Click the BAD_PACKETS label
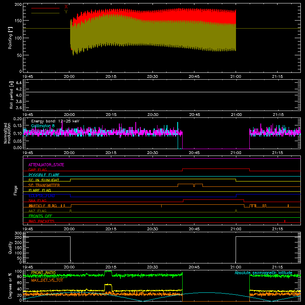This screenshot has height=305, width=305. [x=42, y=221]
